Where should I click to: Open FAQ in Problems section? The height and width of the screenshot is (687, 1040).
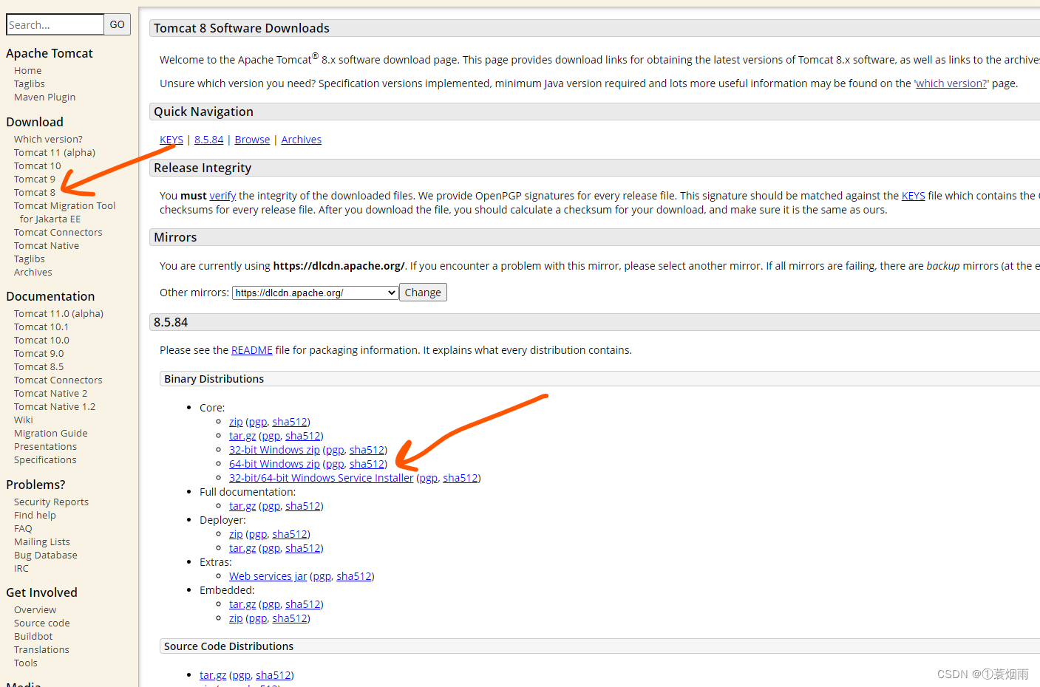pyautogui.click(x=23, y=529)
